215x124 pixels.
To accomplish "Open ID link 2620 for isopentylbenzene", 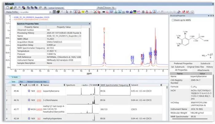I will pos(39,91).
